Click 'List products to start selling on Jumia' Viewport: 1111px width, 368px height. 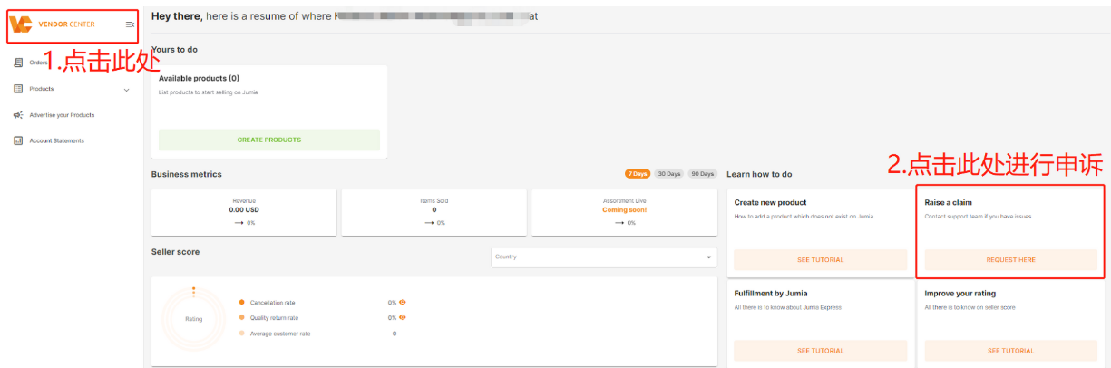pyautogui.click(x=208, y=92)
